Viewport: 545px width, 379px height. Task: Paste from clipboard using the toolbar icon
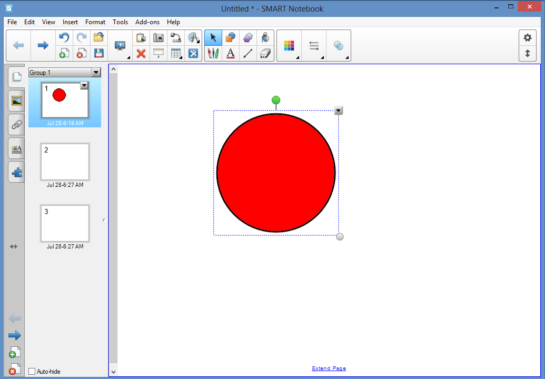tap(141, 37)
